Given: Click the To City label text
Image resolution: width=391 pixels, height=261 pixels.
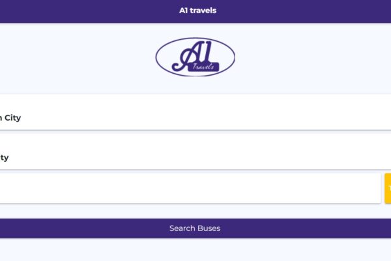Looking at the screenshot, I should (5, 158).
